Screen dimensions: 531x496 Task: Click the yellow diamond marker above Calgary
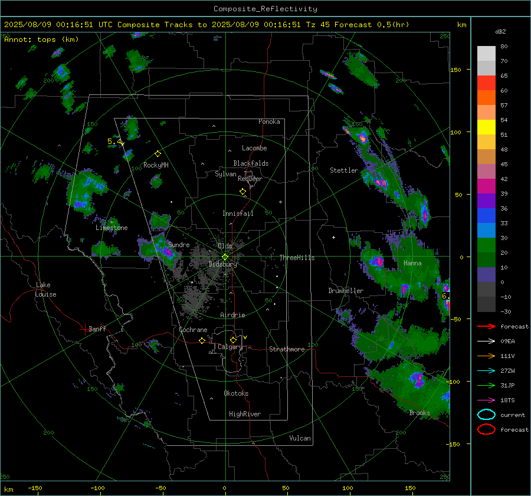pyautogui.click(x=233, y=340)
